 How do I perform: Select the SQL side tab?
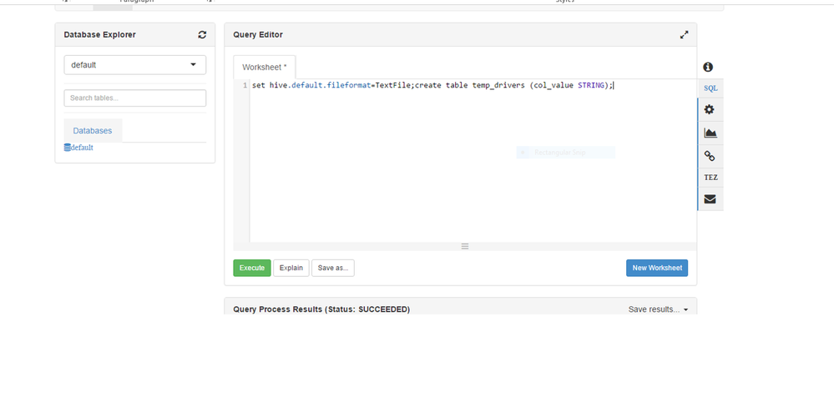coord(710,88)
